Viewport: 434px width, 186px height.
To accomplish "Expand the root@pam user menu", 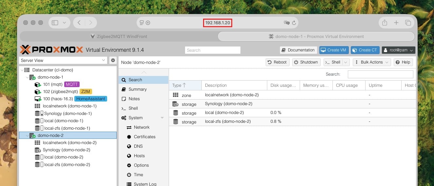I will [x=399, y=50].
